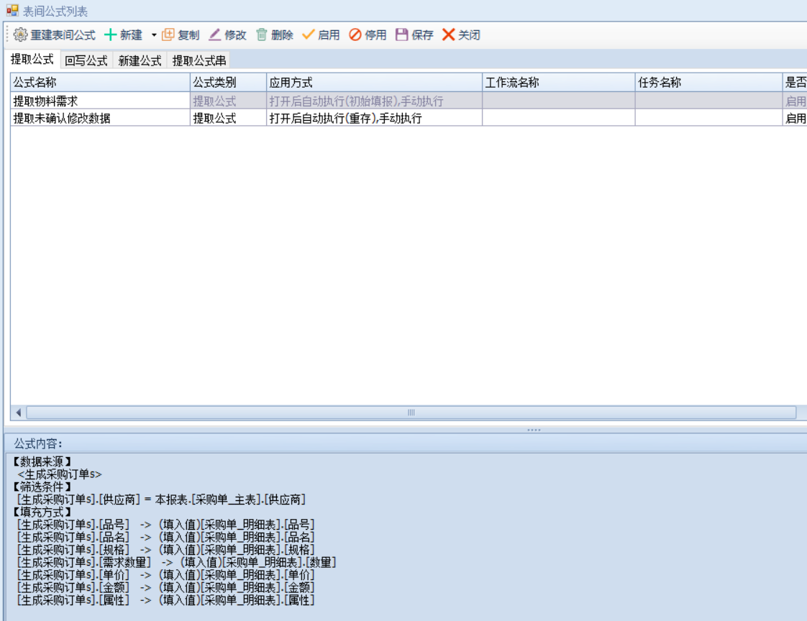
Task: Click the 复制 copy icon
Action: pyautogui.click(x=168, y=34)
